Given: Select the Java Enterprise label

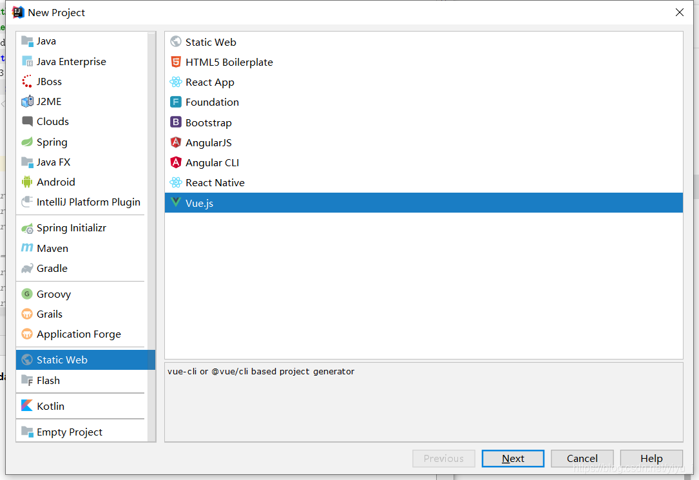Looking at the screenshot, I should [72, 61].
